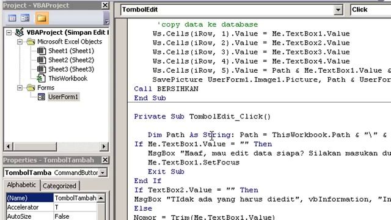Click Ws.Cells(iRow, 3).Value code line
The height and width of the screenshot is (220, 391).
point(251,52)
